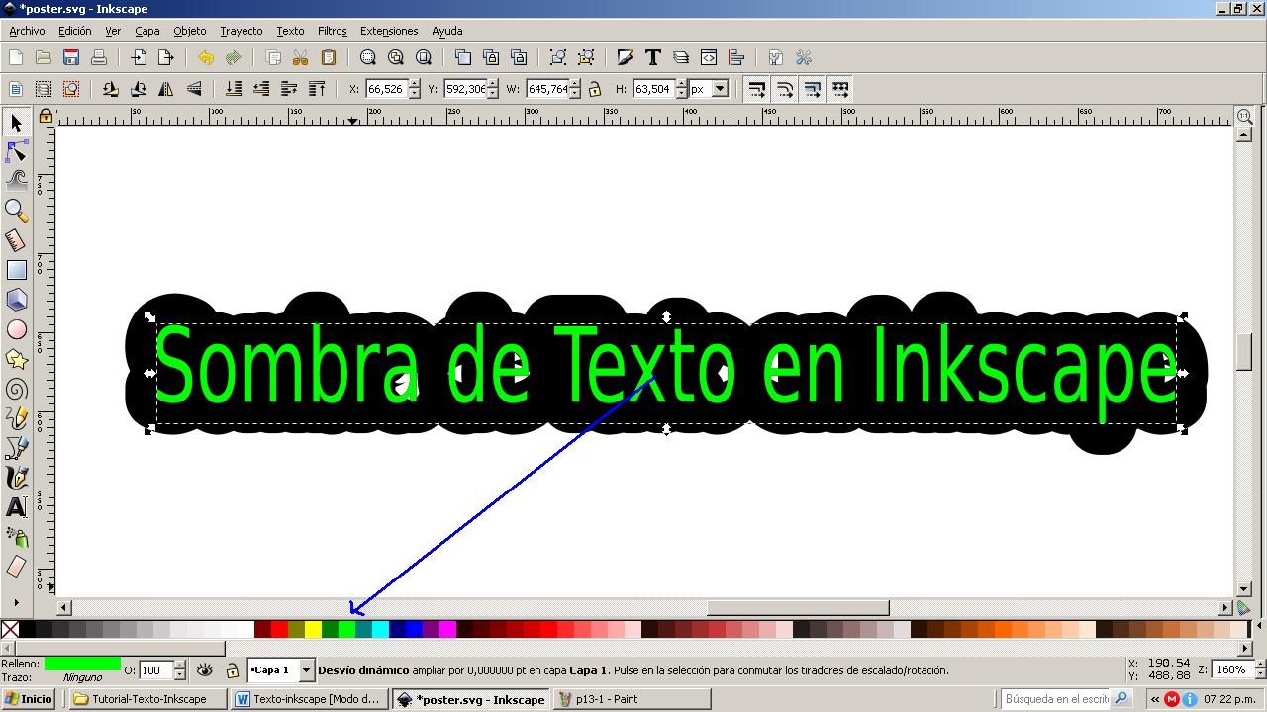Toggle move gradients with object
1267x712 pixels.
(813, 89)
